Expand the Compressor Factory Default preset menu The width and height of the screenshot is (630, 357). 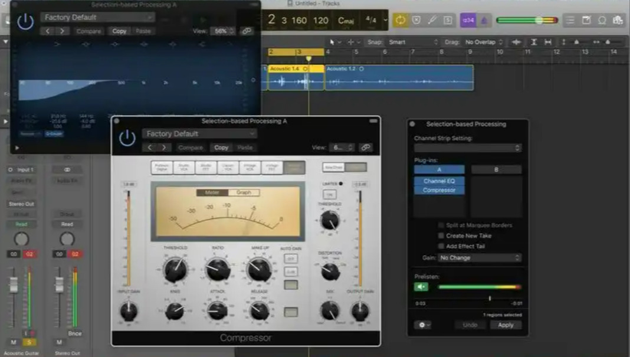tap(199, 134)
